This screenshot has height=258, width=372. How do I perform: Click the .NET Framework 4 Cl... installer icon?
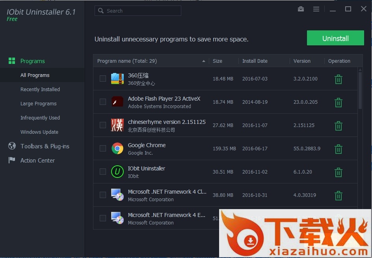point(117,195)
